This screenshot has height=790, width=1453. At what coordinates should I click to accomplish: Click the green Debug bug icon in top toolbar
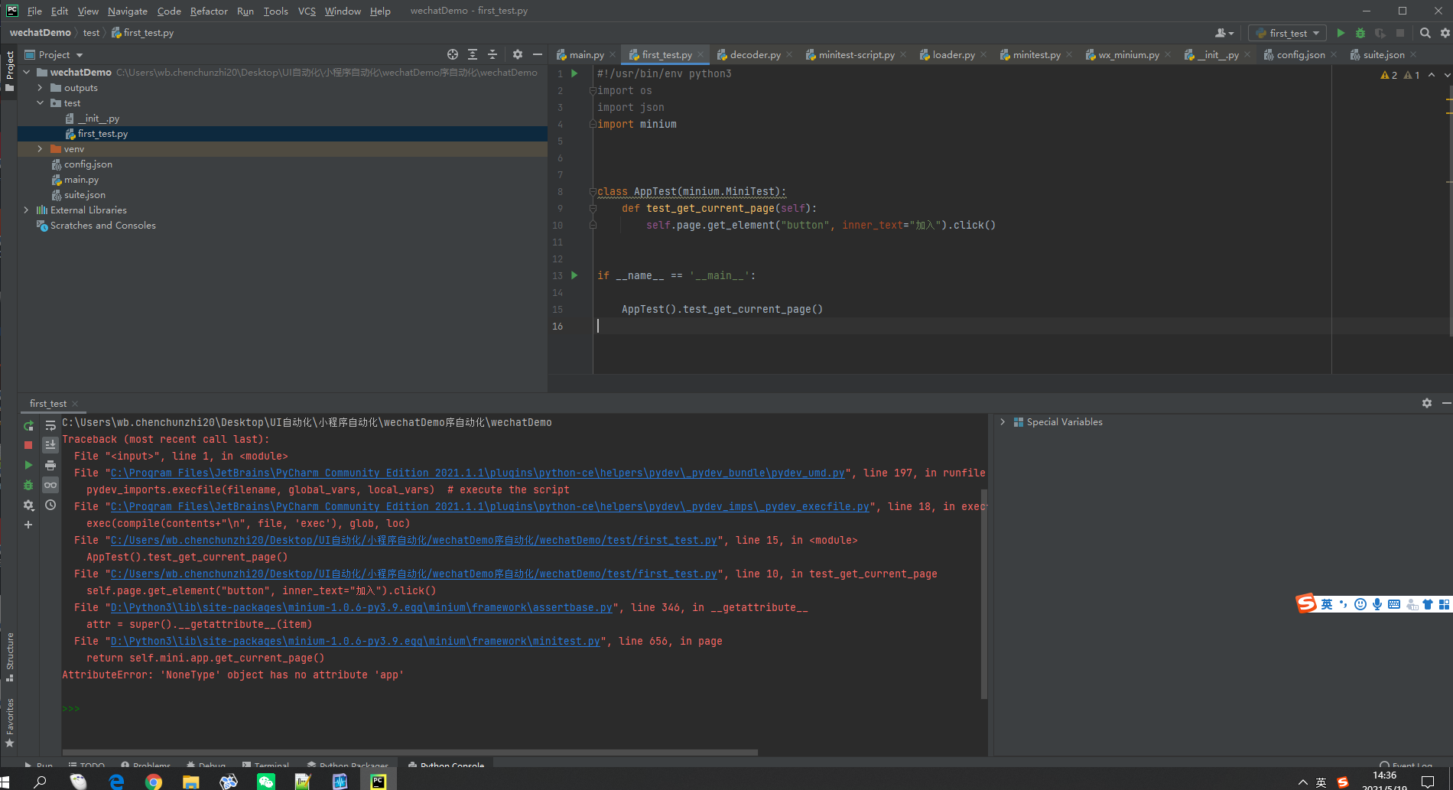[x=1360, y=33]
